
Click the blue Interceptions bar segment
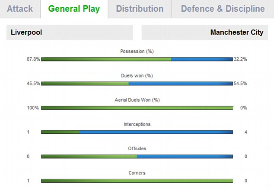pos(156,132)
